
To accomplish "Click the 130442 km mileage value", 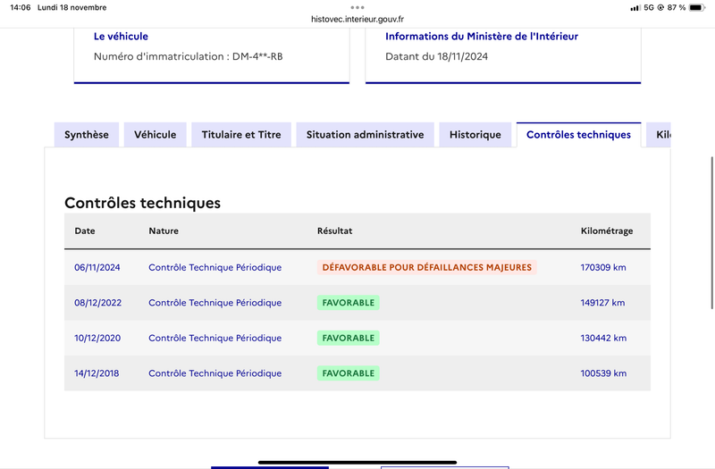I will pos(603,339).
